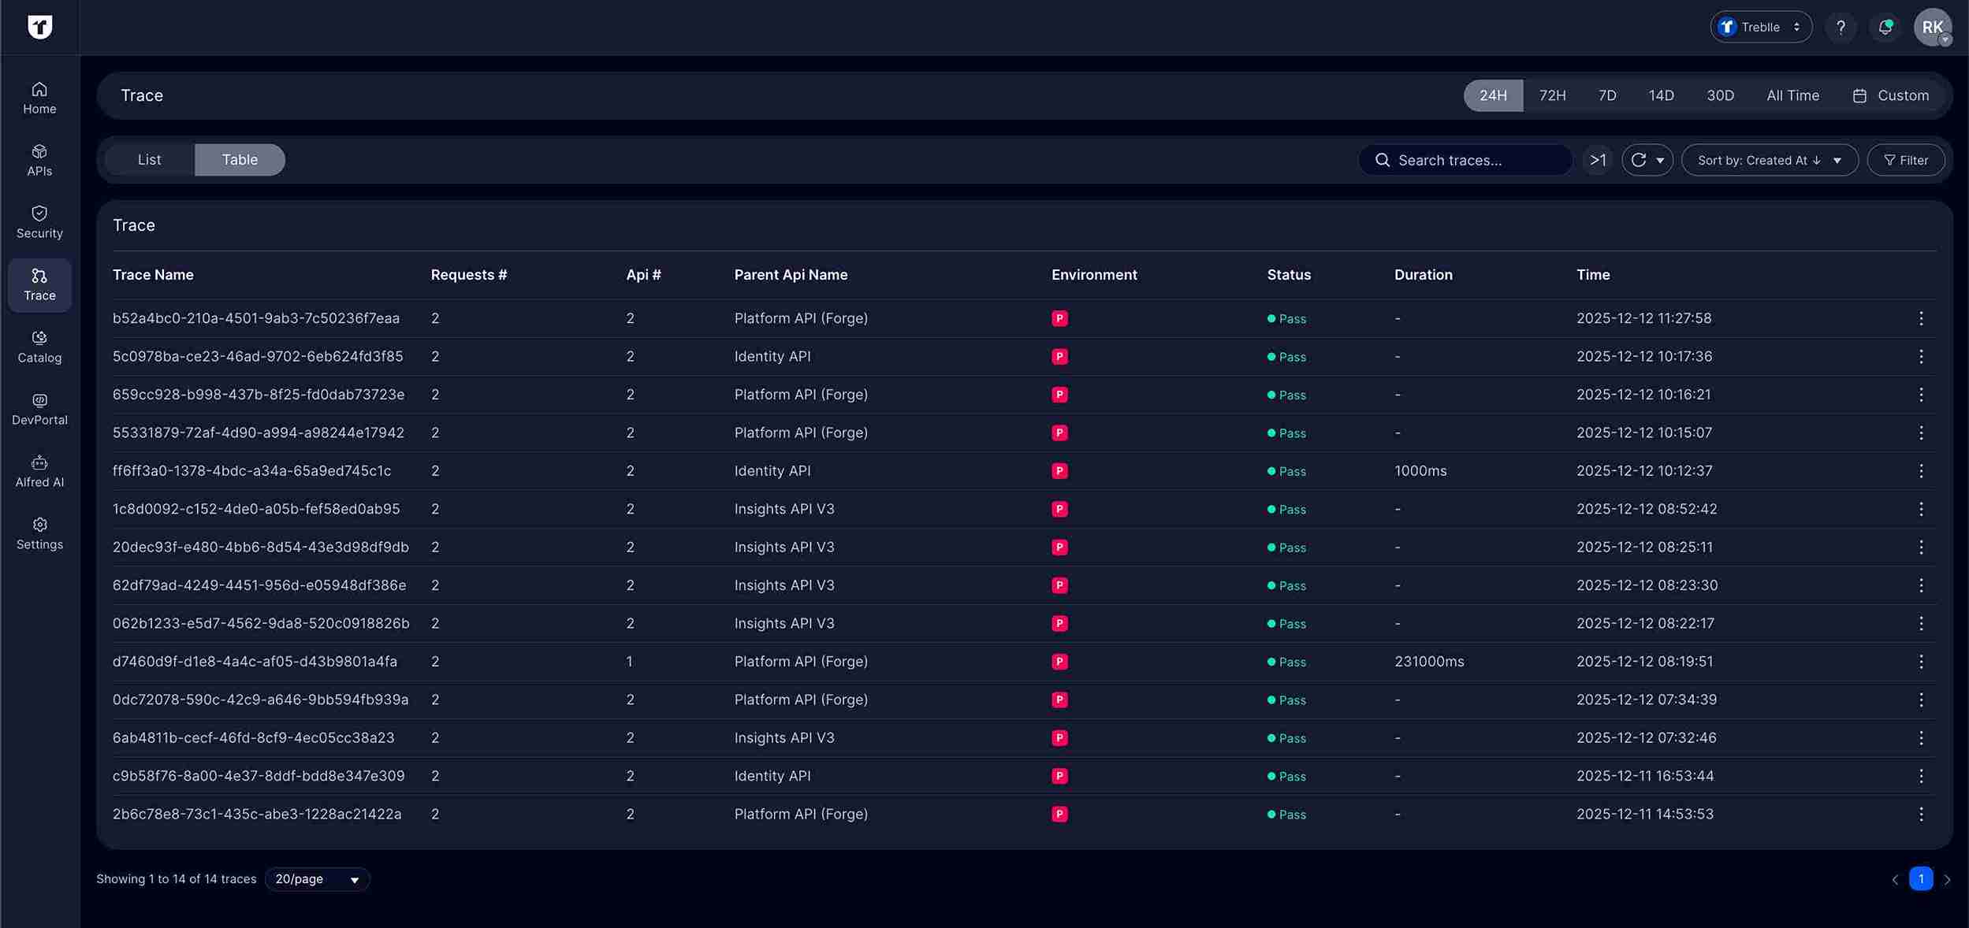The height and width of the screenshot is (928, 1969).
Task: Switch to the Table tab
Action: (x=240, y=159)
